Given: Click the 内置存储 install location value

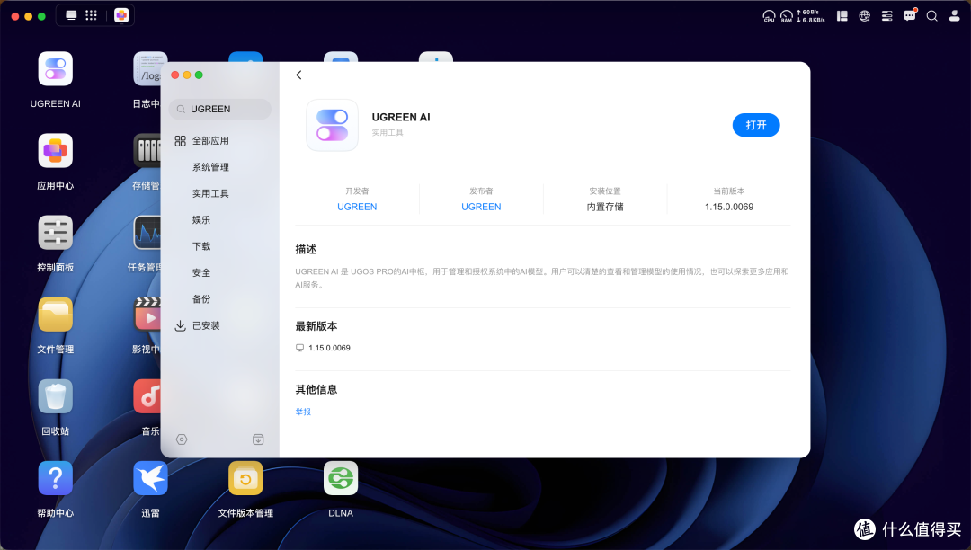Looking at the screenshot, I should [605, 207].
